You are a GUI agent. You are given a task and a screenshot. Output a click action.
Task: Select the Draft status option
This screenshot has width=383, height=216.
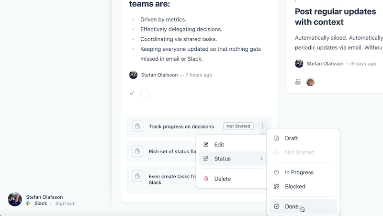click(x=291, y=138)
